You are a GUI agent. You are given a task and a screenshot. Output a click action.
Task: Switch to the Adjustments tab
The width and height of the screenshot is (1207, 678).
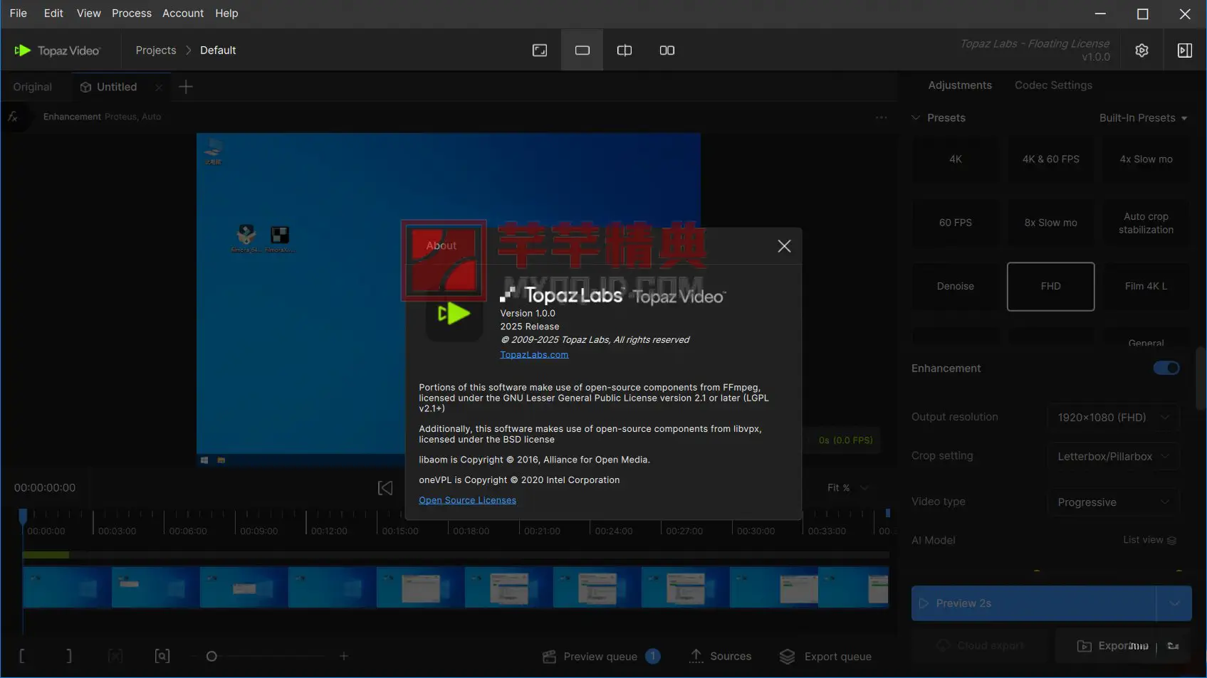960,85
